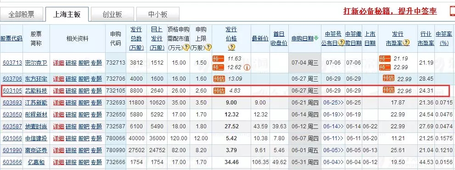Open the 密尔克卫 stock name link
This screenshot has height=170, width=455.
pos(36,63)
